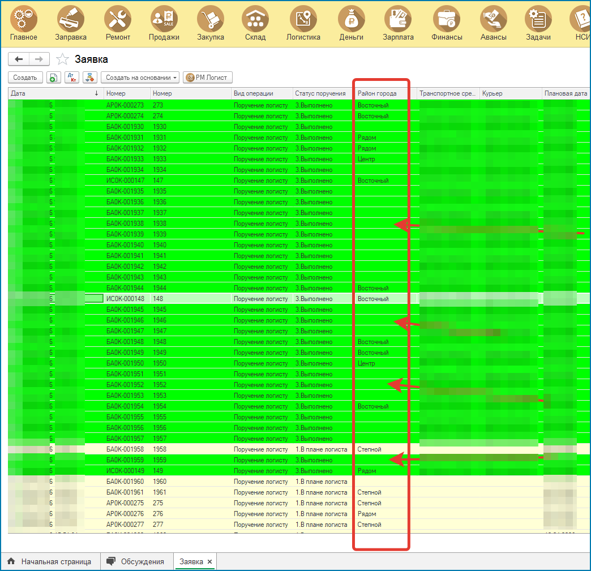591x571 pixels.
Task: Switch to the Логистика section
Action: point(303,24)
